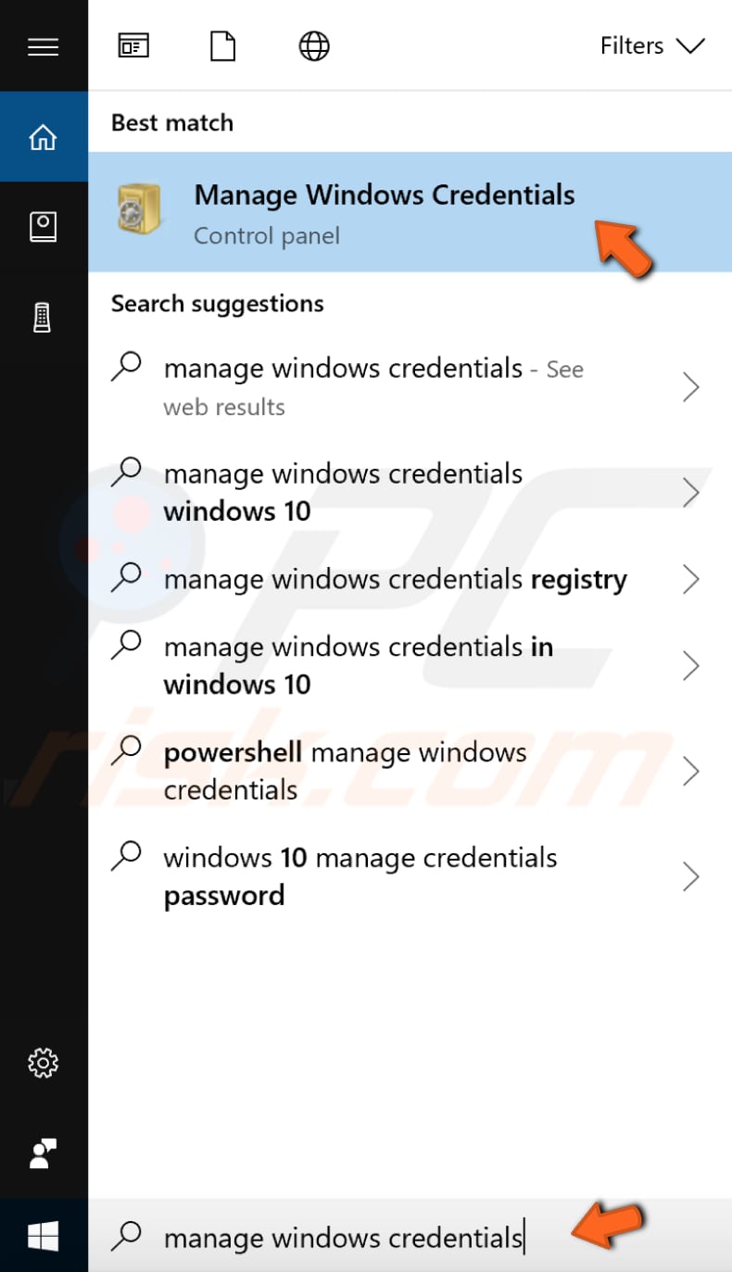Open the Filters dropdown
The image size is (732, 1272).
pyautogui.click(x=651, y=45)
